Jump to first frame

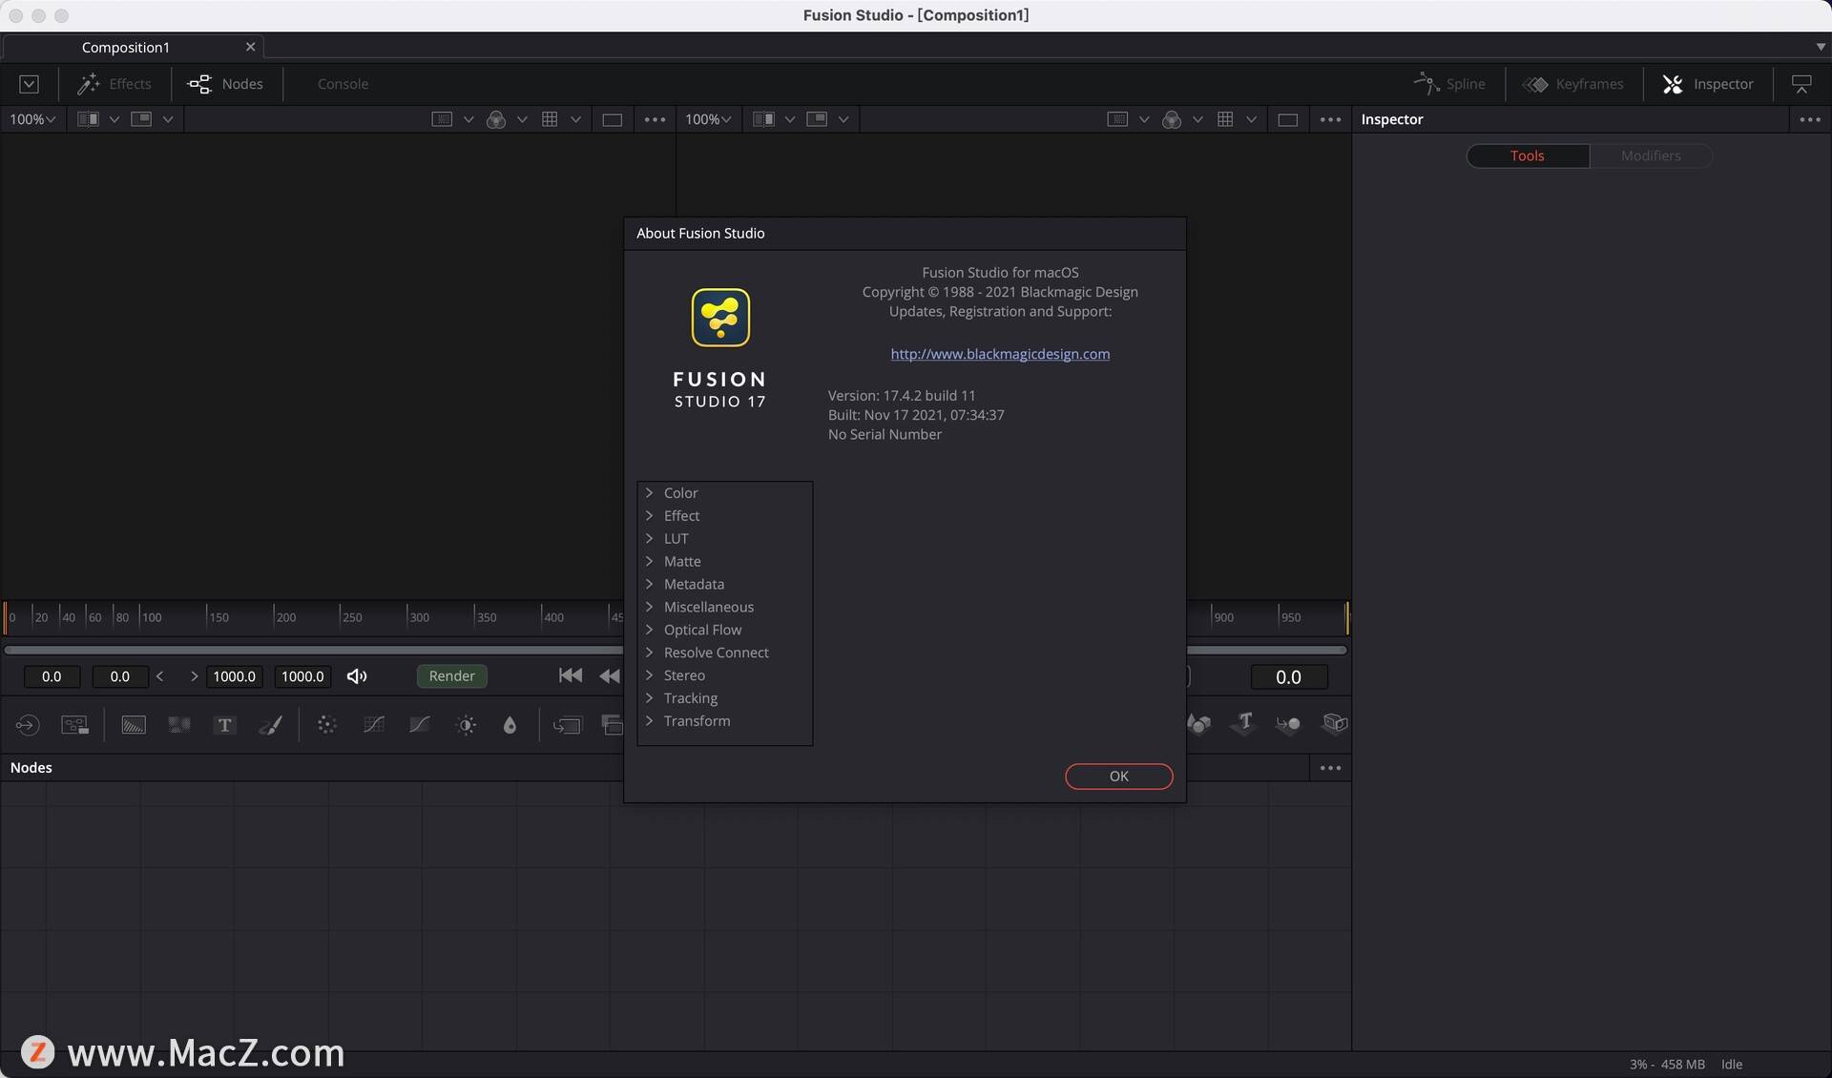[571, 675]
